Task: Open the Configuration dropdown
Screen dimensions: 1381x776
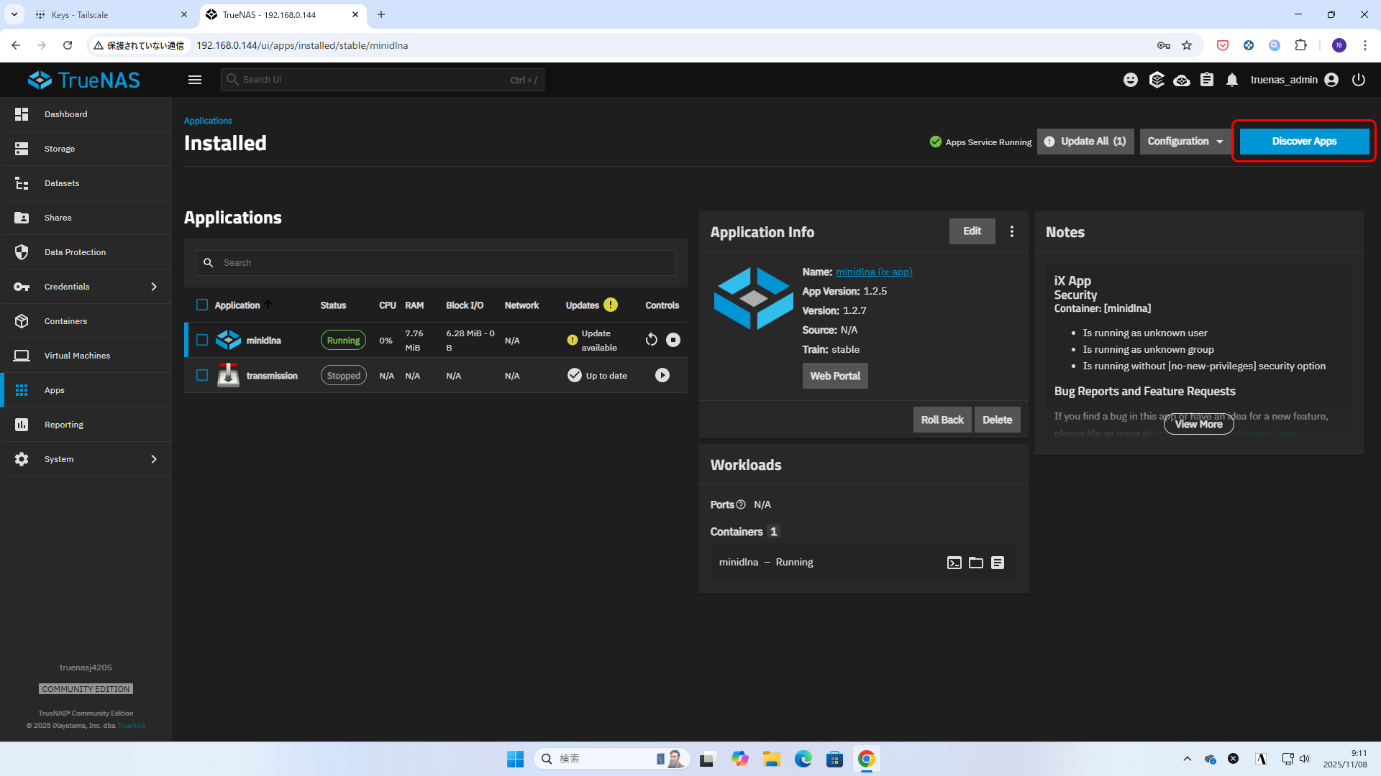Action: tap(1185, 142)
